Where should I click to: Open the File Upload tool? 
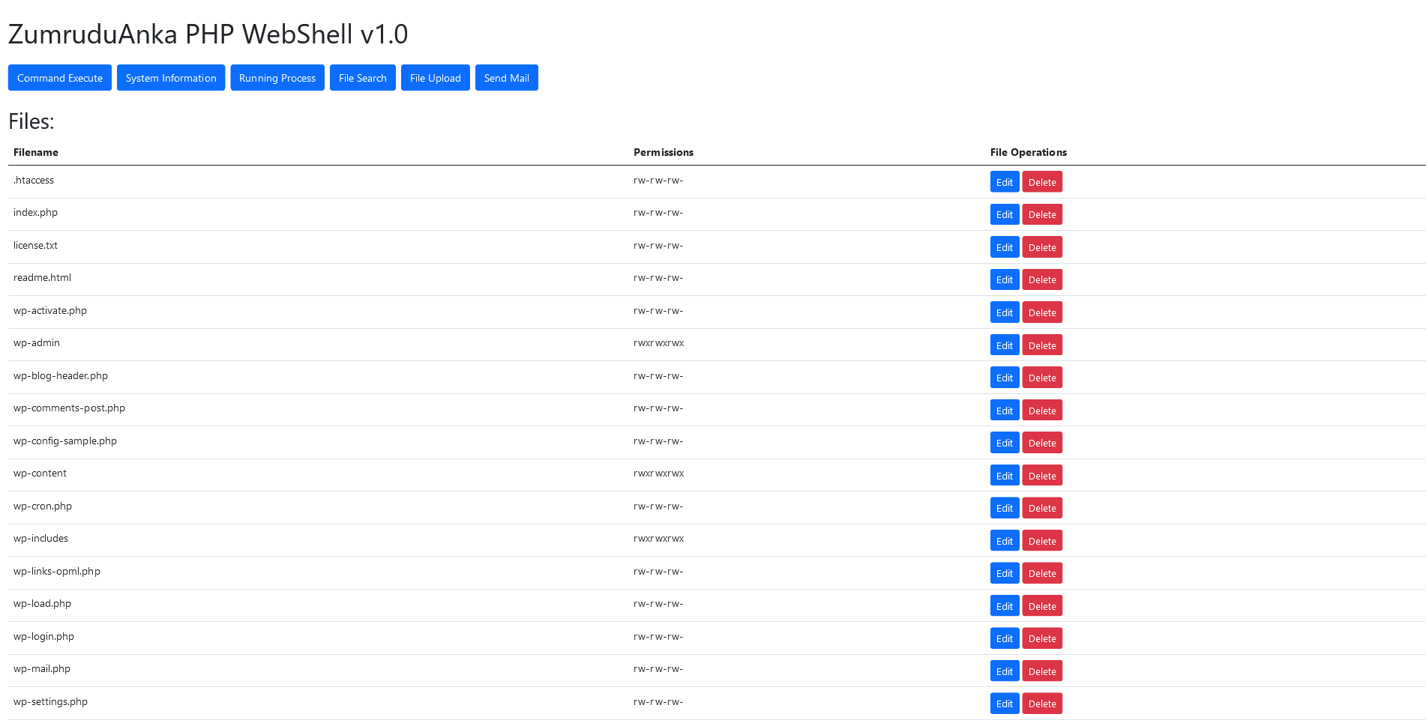(435, 77)
